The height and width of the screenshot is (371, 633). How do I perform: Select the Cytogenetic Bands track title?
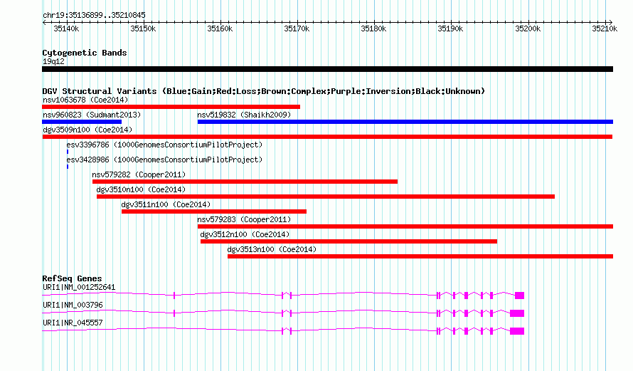pos(85,53)
